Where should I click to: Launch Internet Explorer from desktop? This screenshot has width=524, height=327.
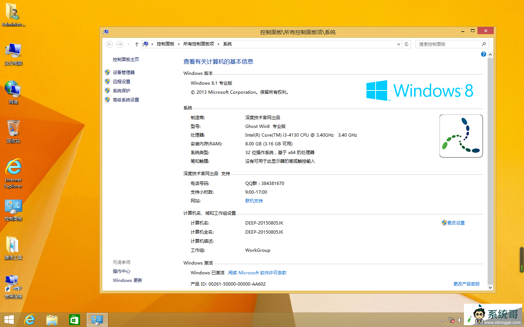point(13,173)
